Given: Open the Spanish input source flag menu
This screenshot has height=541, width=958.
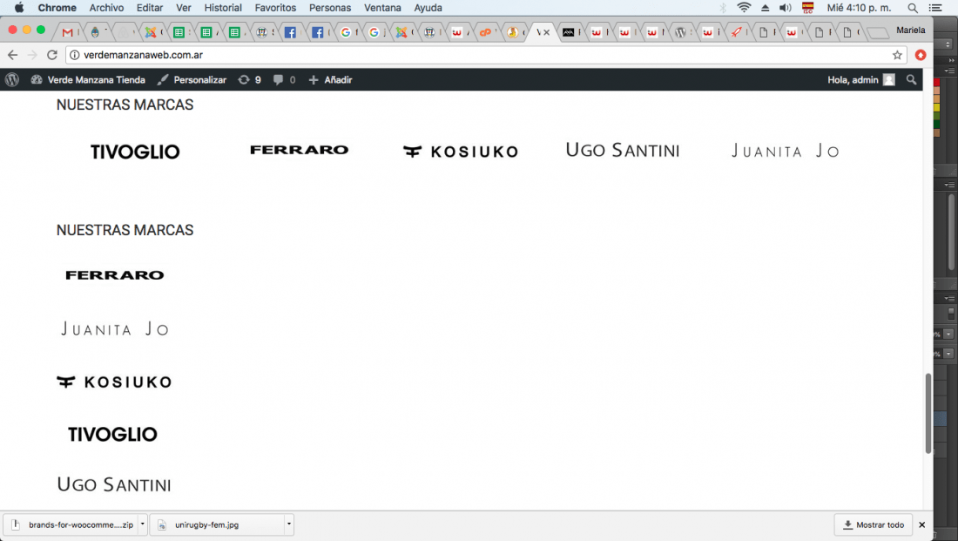Looking at the screenshot, I should 807,8.
